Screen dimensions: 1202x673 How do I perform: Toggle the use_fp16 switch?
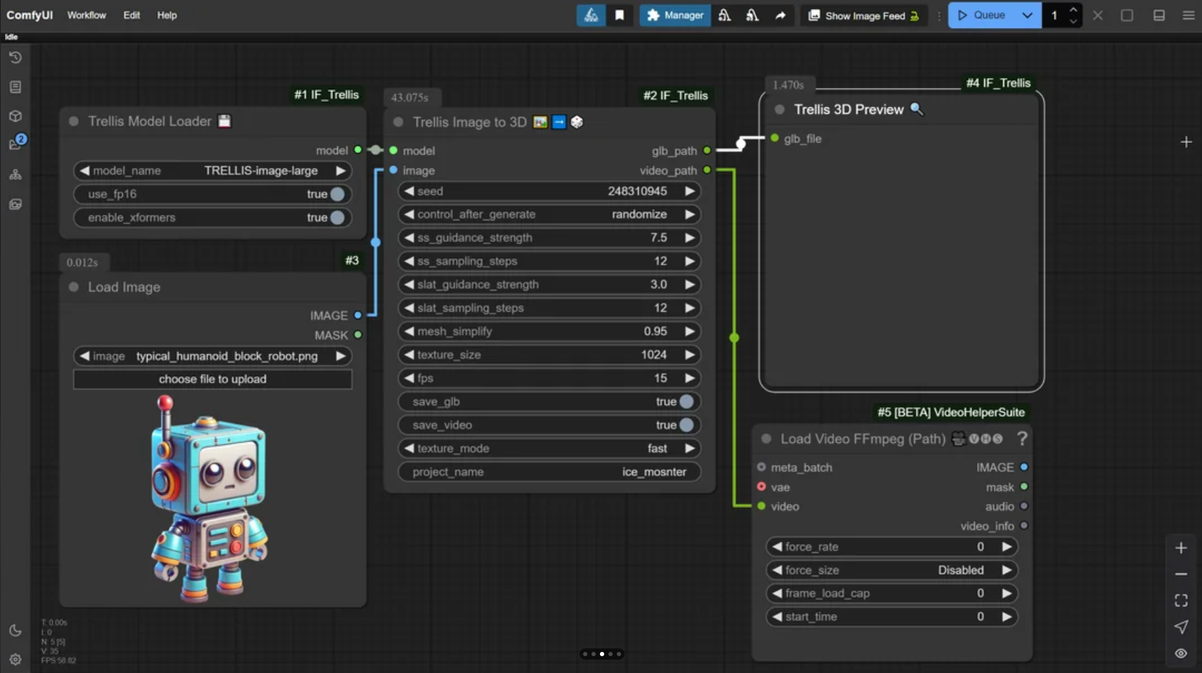point(337,194)
